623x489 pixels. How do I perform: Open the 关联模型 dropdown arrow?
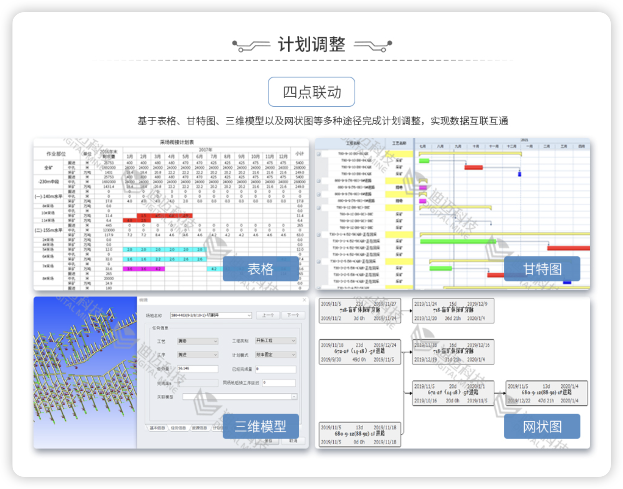pos(294,397)
